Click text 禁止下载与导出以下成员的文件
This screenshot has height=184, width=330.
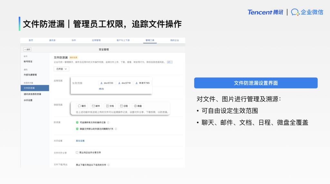click(91, 165)
